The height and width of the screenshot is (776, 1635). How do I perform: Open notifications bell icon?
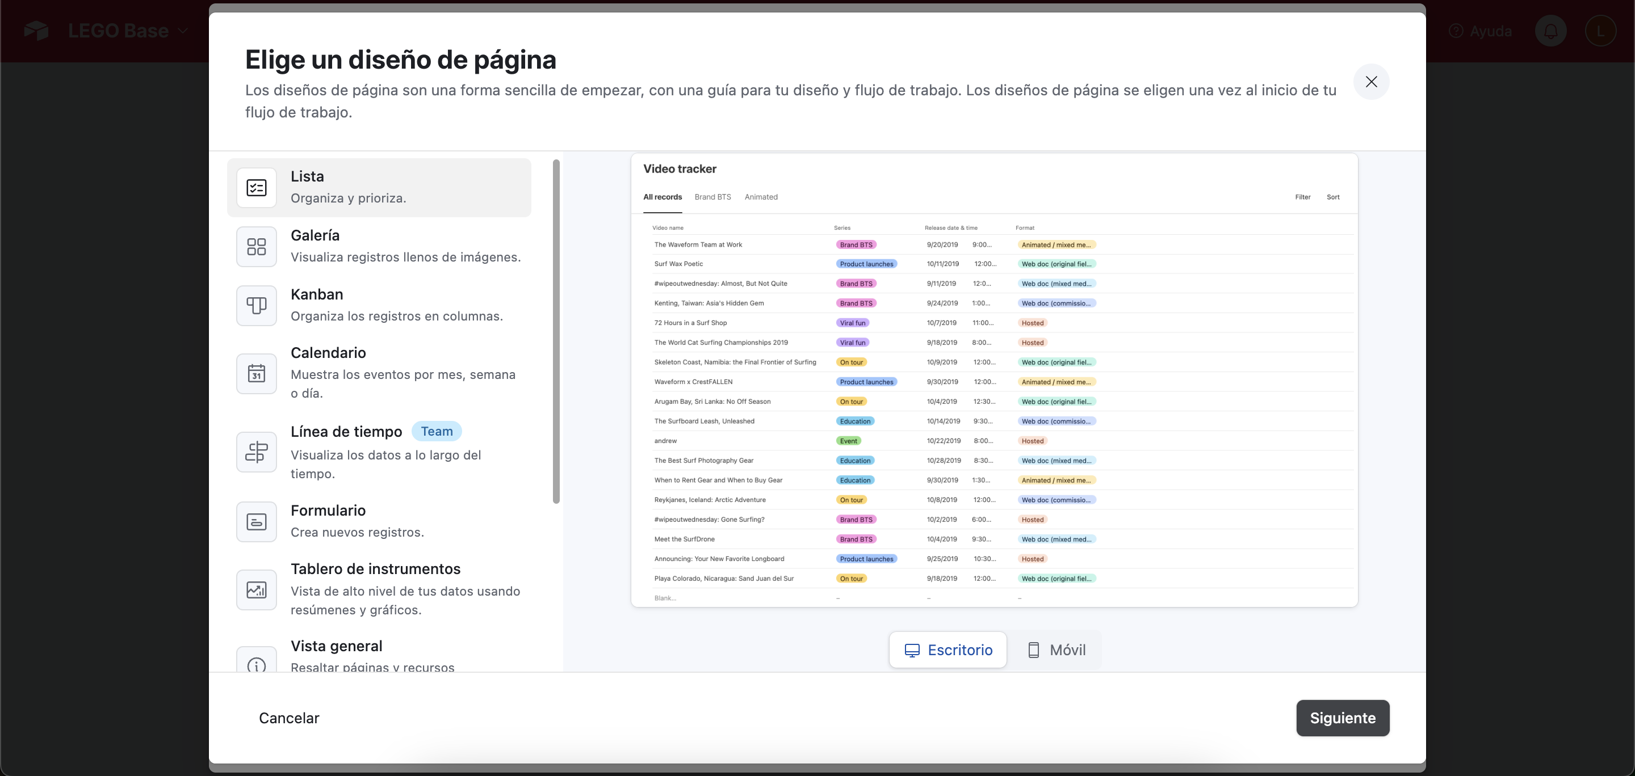(x=1550, y=31)
